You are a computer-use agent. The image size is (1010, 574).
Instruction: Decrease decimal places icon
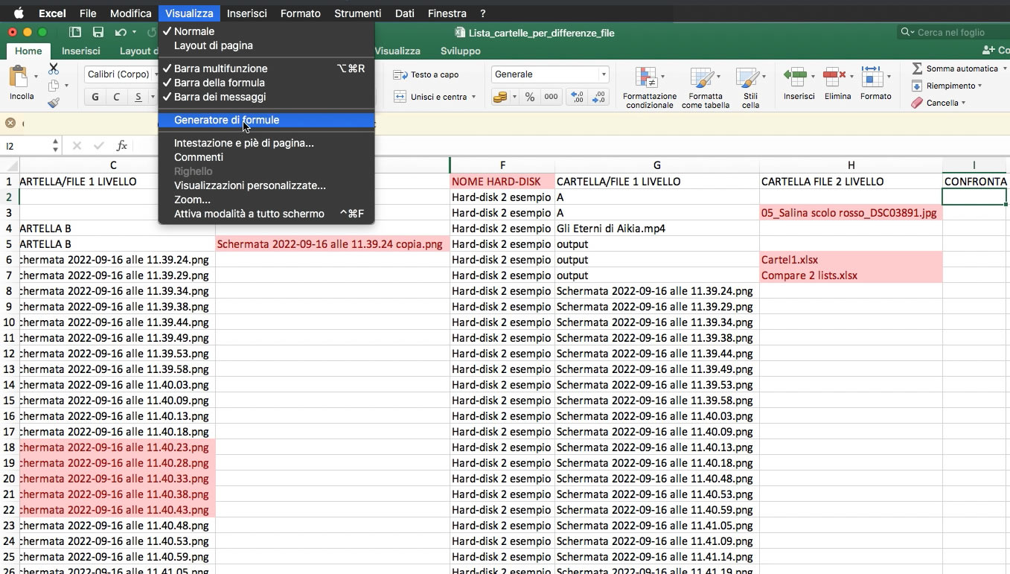pyautogui.click(x=598, y=97)
